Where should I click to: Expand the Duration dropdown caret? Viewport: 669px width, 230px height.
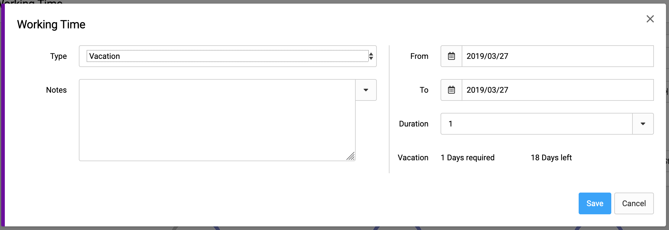coord(643,124)
